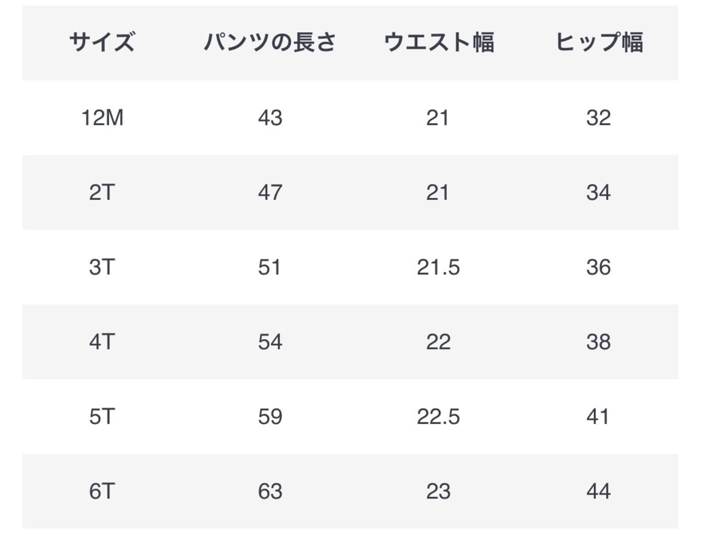The width and height of the screenshot is (701, 546).
Task: Select the 2T size cell
Action: pyautogui.click(x=102, y=193)
